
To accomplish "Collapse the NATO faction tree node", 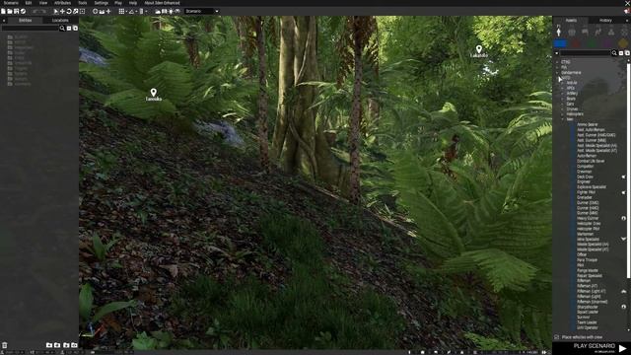I will tap(557, 78).
